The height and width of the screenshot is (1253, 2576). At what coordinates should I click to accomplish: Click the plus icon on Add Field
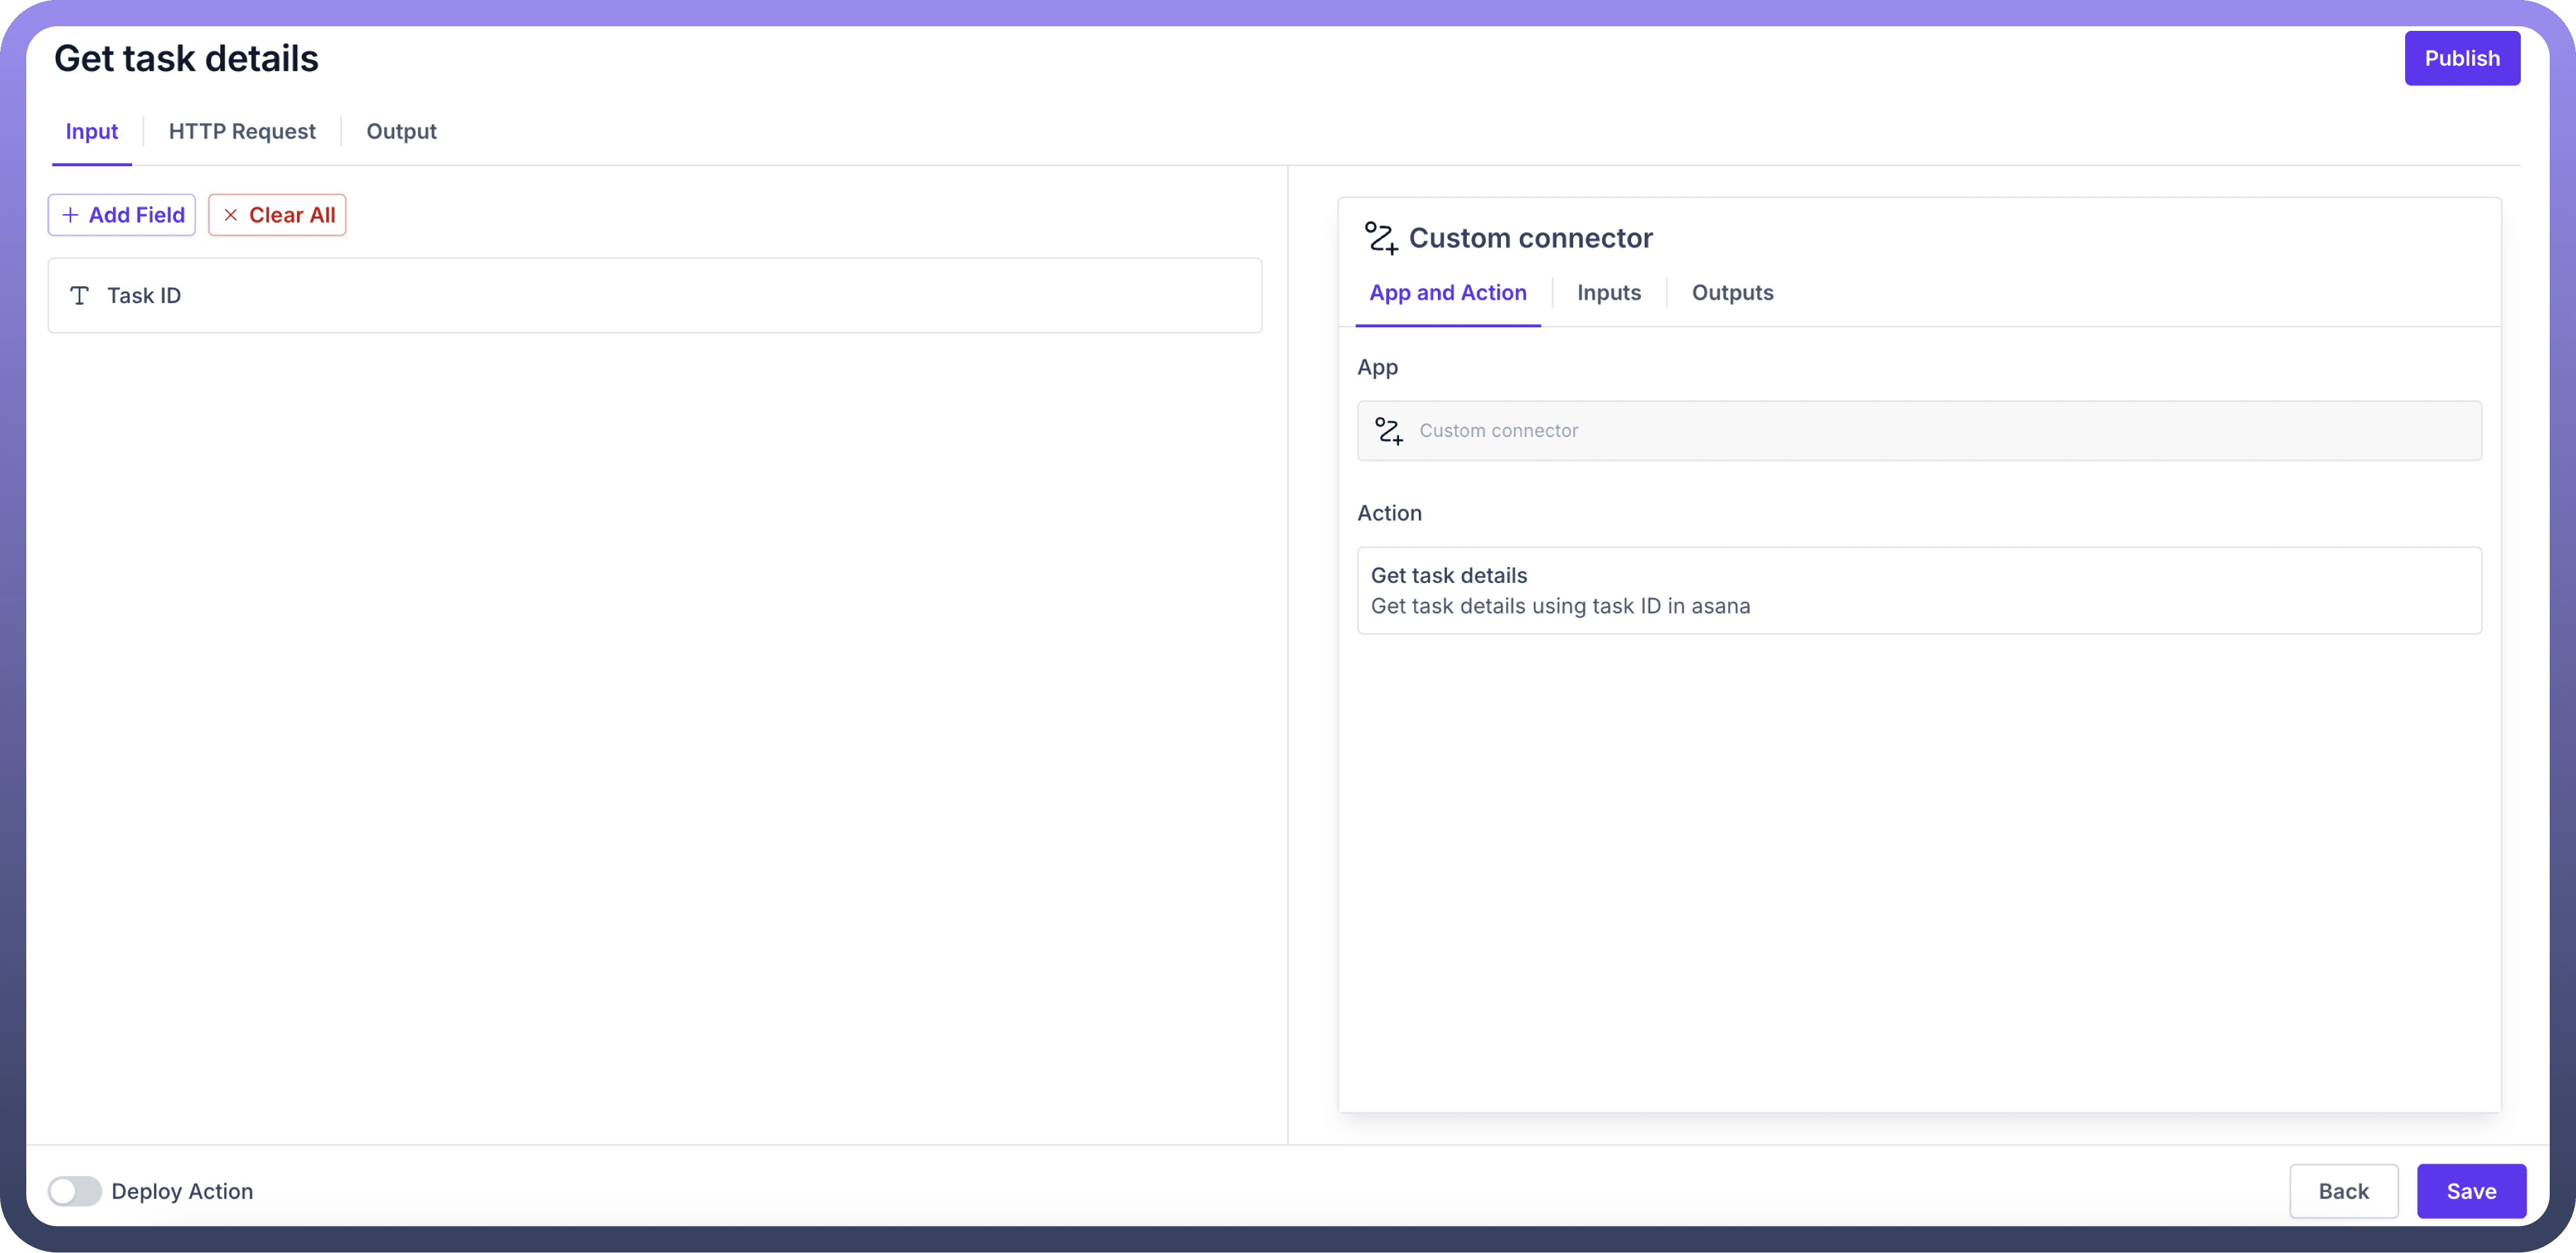tap(70, 215)
